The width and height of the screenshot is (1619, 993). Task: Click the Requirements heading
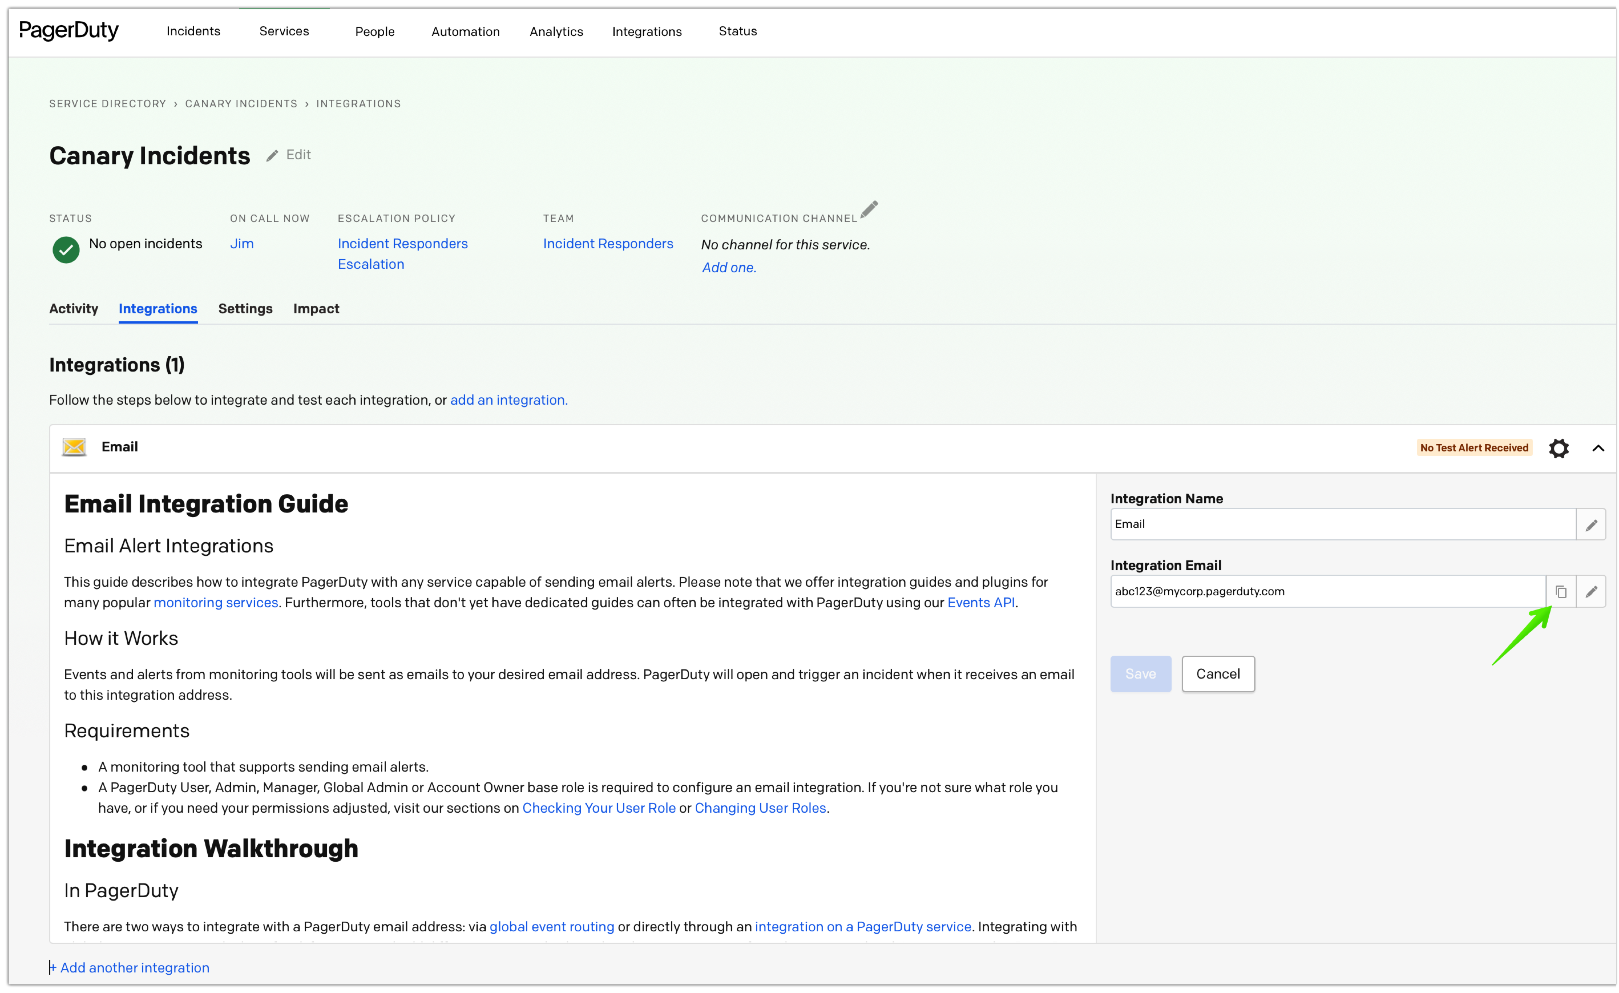coord(126,731)
